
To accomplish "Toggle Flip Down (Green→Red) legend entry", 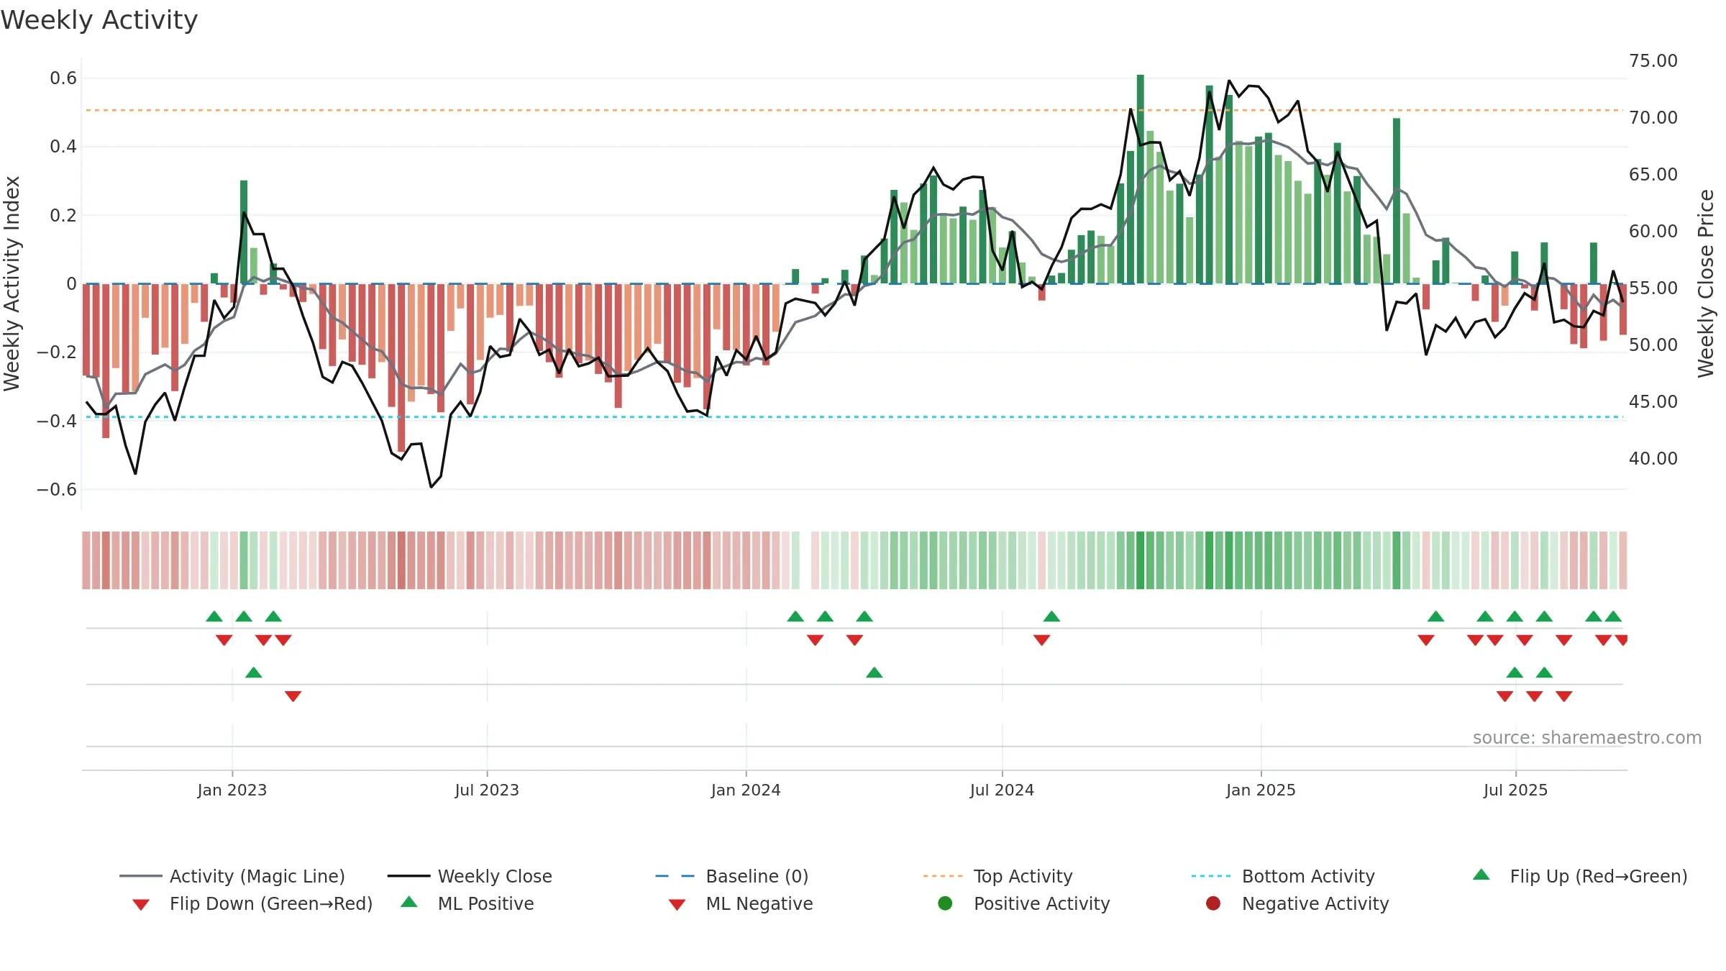I will (x=252, y=903).
